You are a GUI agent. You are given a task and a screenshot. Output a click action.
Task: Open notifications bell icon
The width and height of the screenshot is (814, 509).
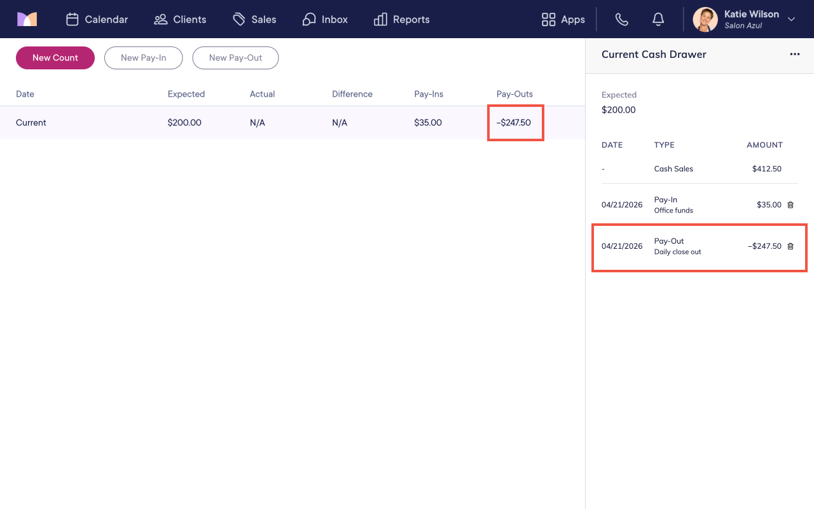[x=658, y=19]
